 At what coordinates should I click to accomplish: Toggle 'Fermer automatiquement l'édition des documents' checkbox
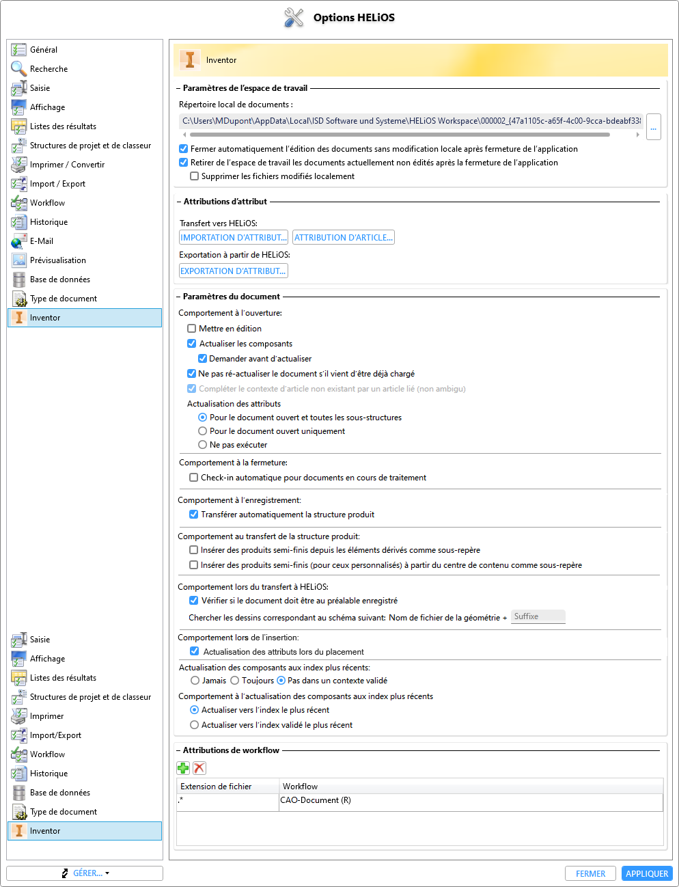183,149
